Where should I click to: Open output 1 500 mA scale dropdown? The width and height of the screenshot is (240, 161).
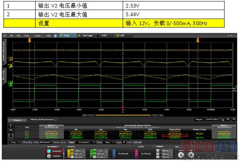(84, 154)
